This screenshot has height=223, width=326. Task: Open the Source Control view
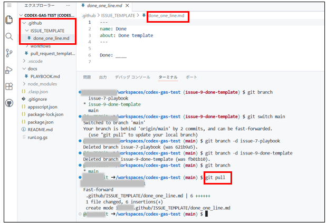click(x=9, y=53)
